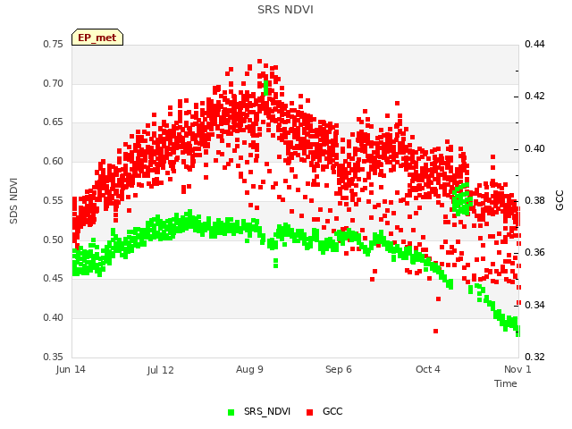
Task: Click the 0.75 left axis value
Action: (x=54, y=44)
